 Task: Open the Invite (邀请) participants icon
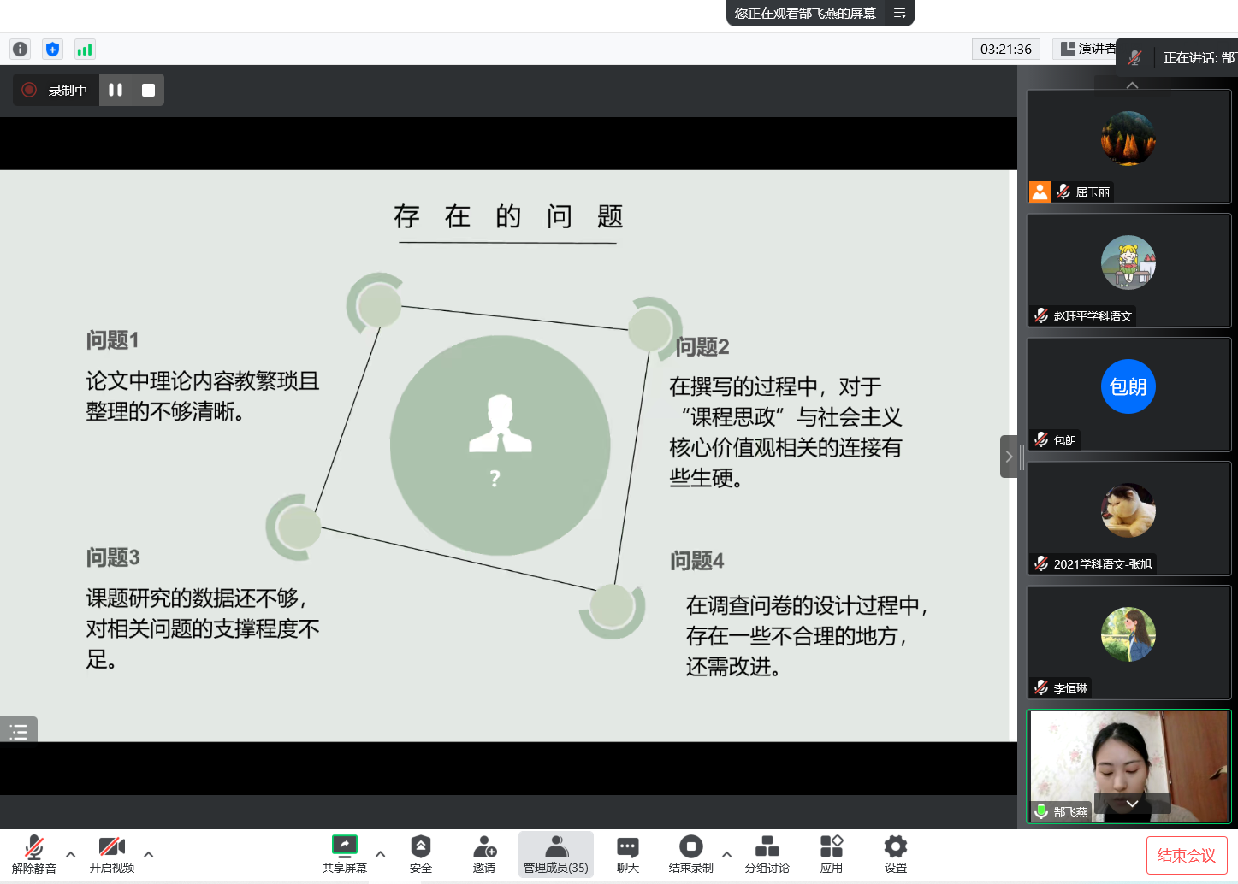(484, 854)
